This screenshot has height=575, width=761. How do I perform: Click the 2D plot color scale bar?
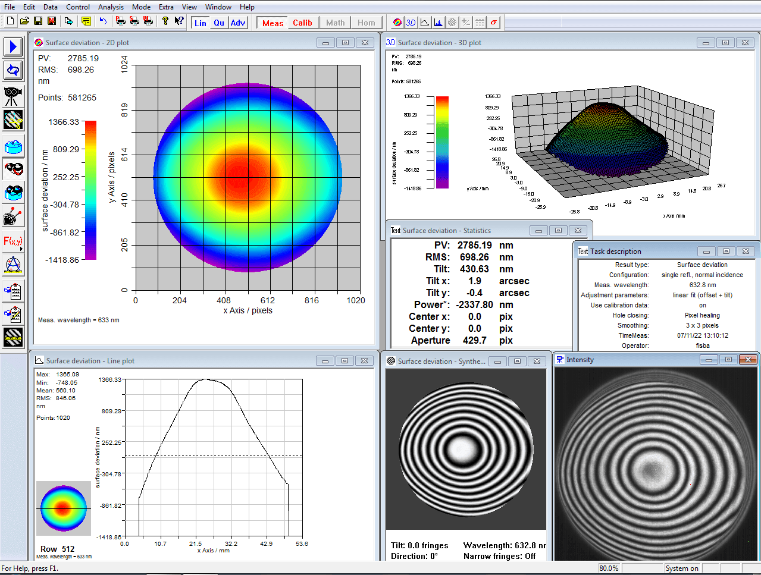pyautogui.click(x=90, y=190)
